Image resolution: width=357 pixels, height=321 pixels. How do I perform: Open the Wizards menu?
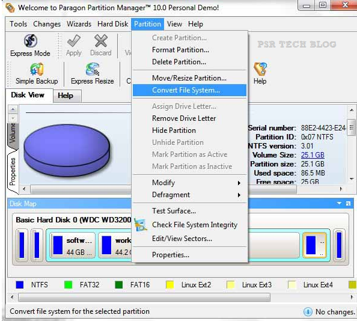click(79, 24)
